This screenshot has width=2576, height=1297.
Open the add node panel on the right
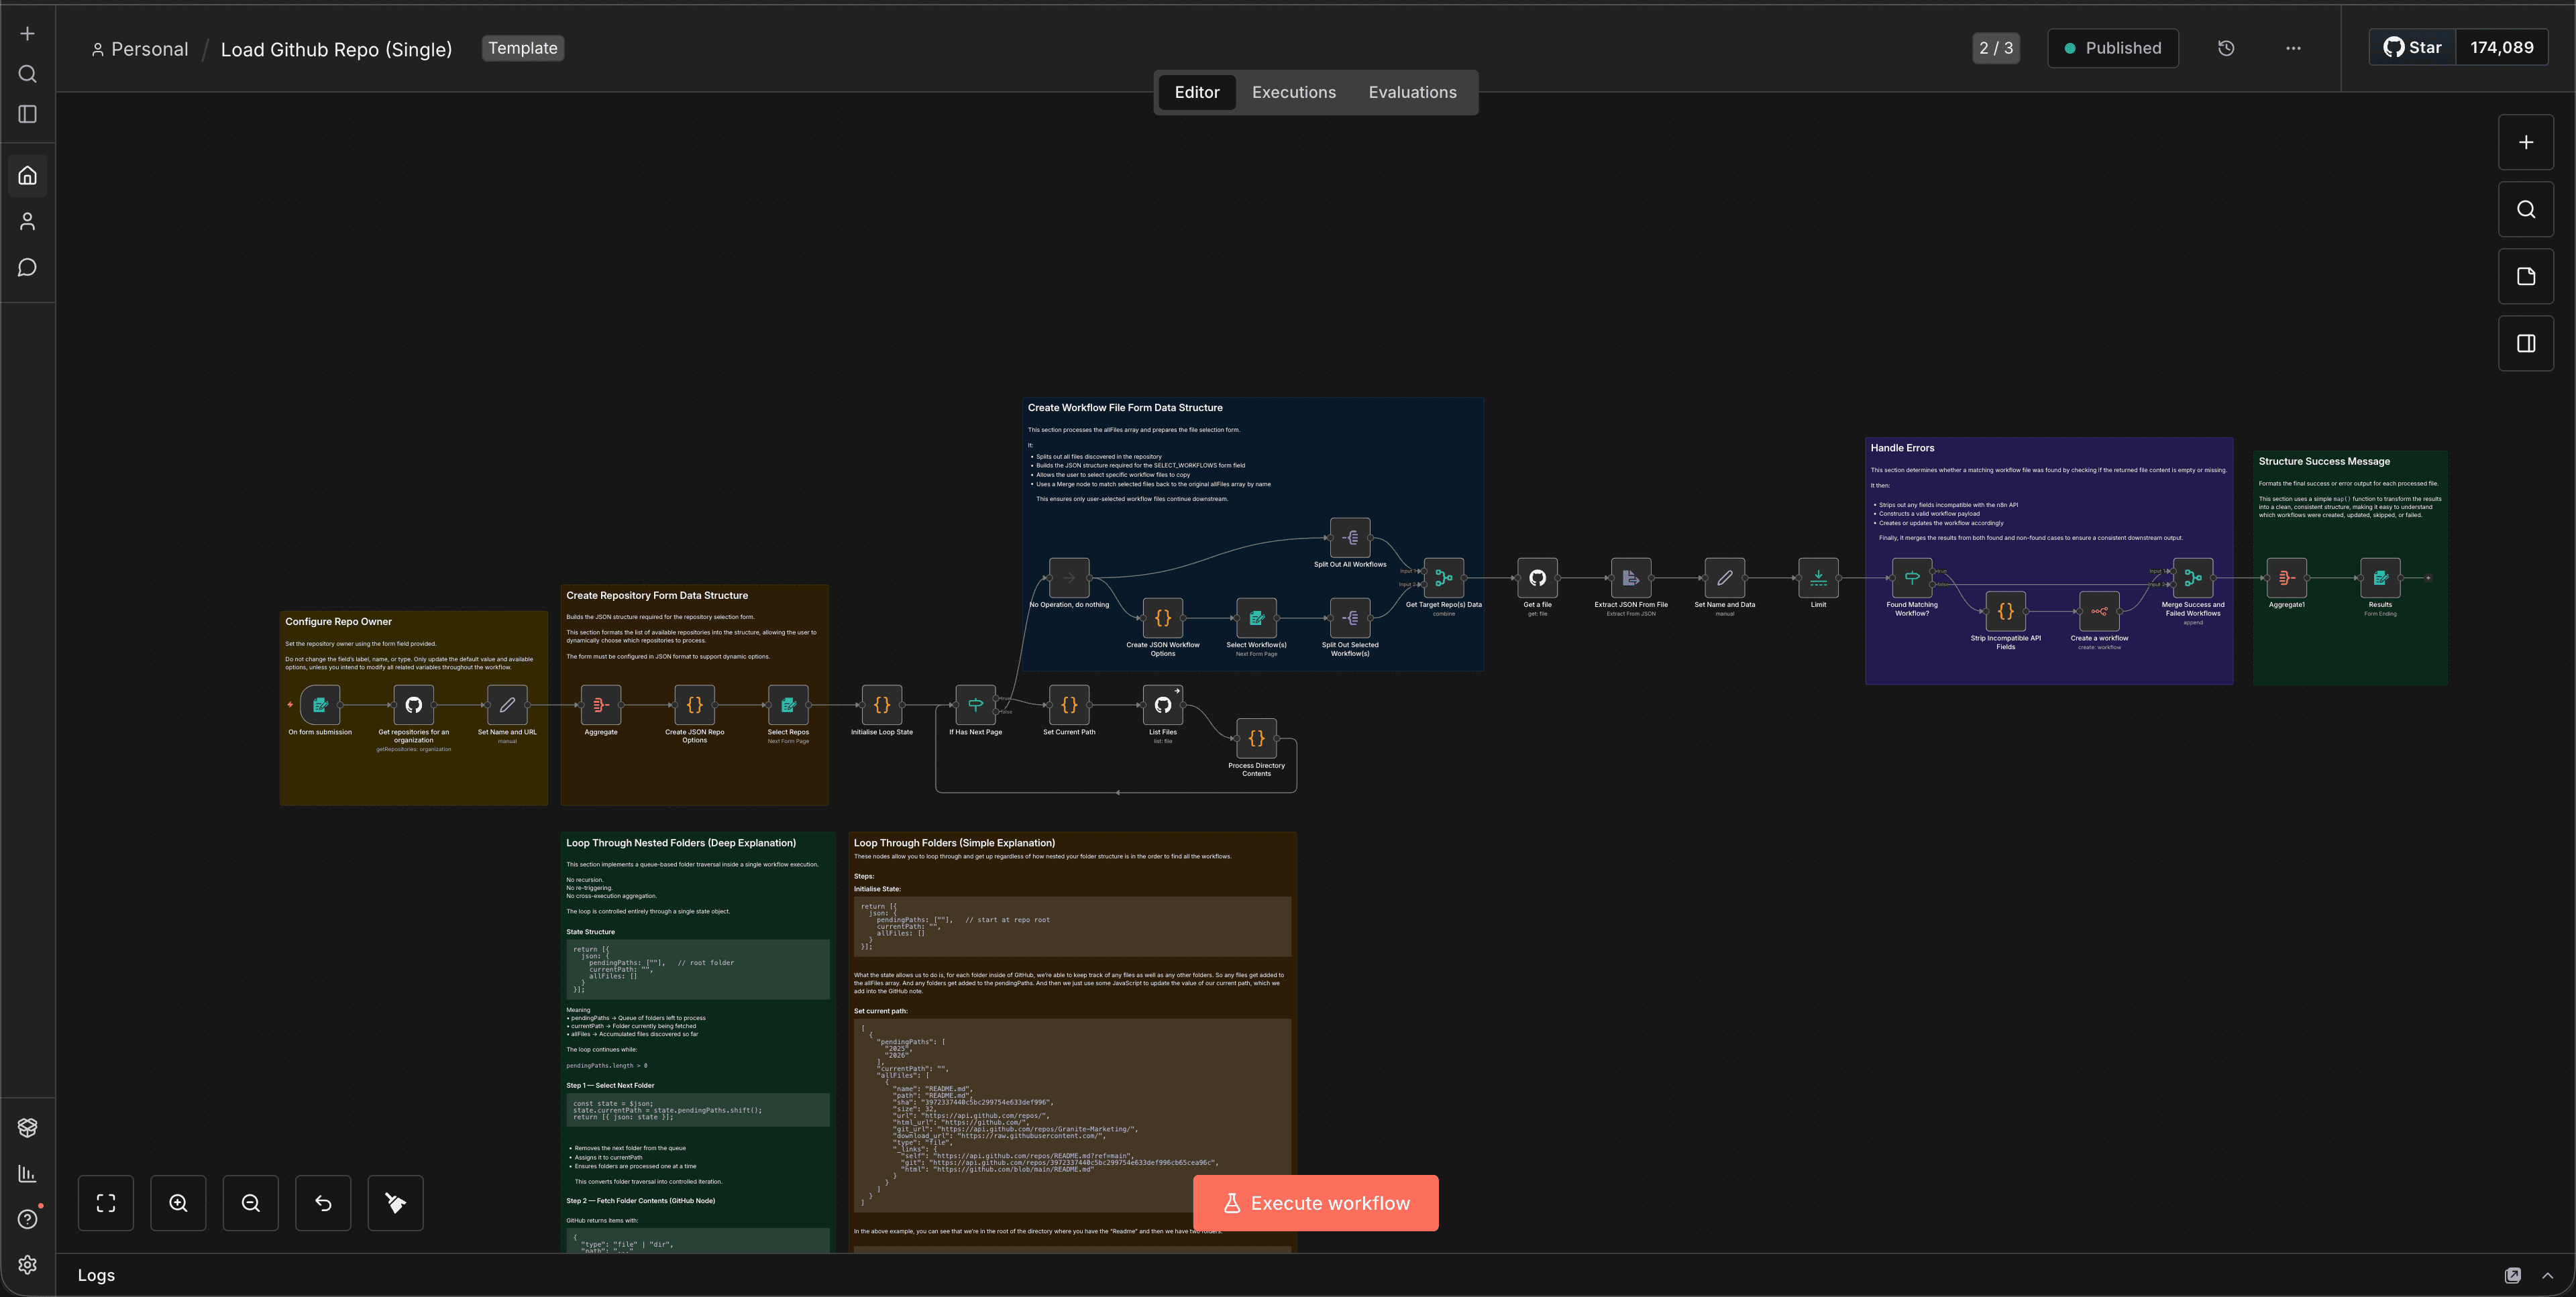pyautogui.click(x=2526, y=141)
